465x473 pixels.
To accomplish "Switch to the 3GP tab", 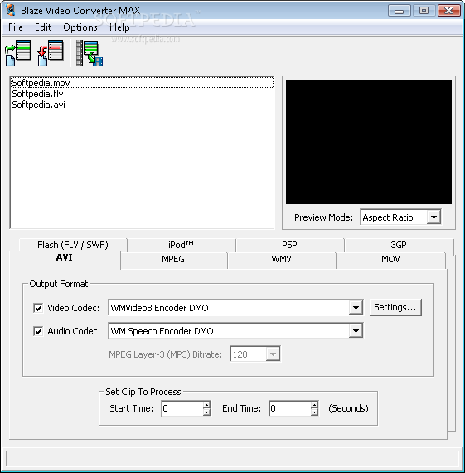I will pos(399,245).
